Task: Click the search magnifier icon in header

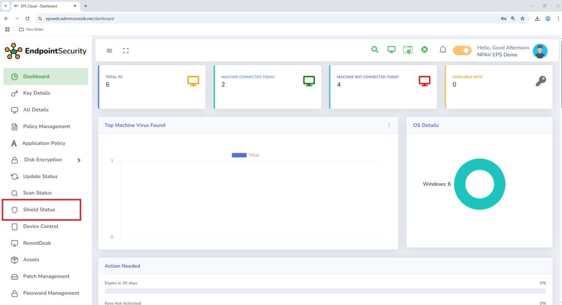Action: point(375,50)
